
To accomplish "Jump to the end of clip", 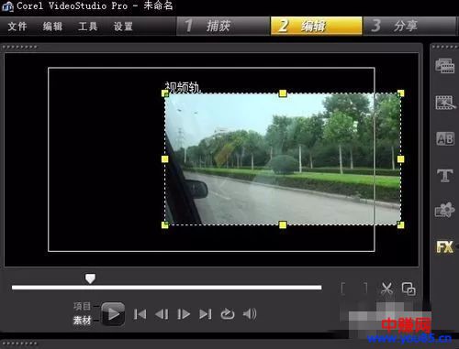I will tap(206, 314).
